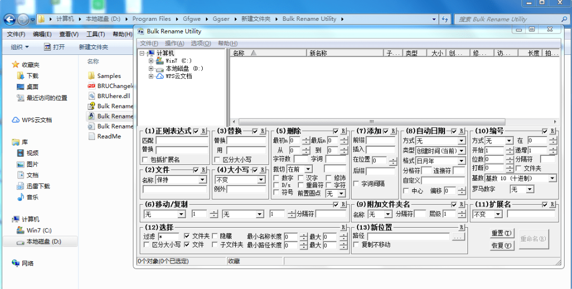Enable 字词间隔 checkbox in (7) 添加
572x289 pixels.
[x=356, y=183]
